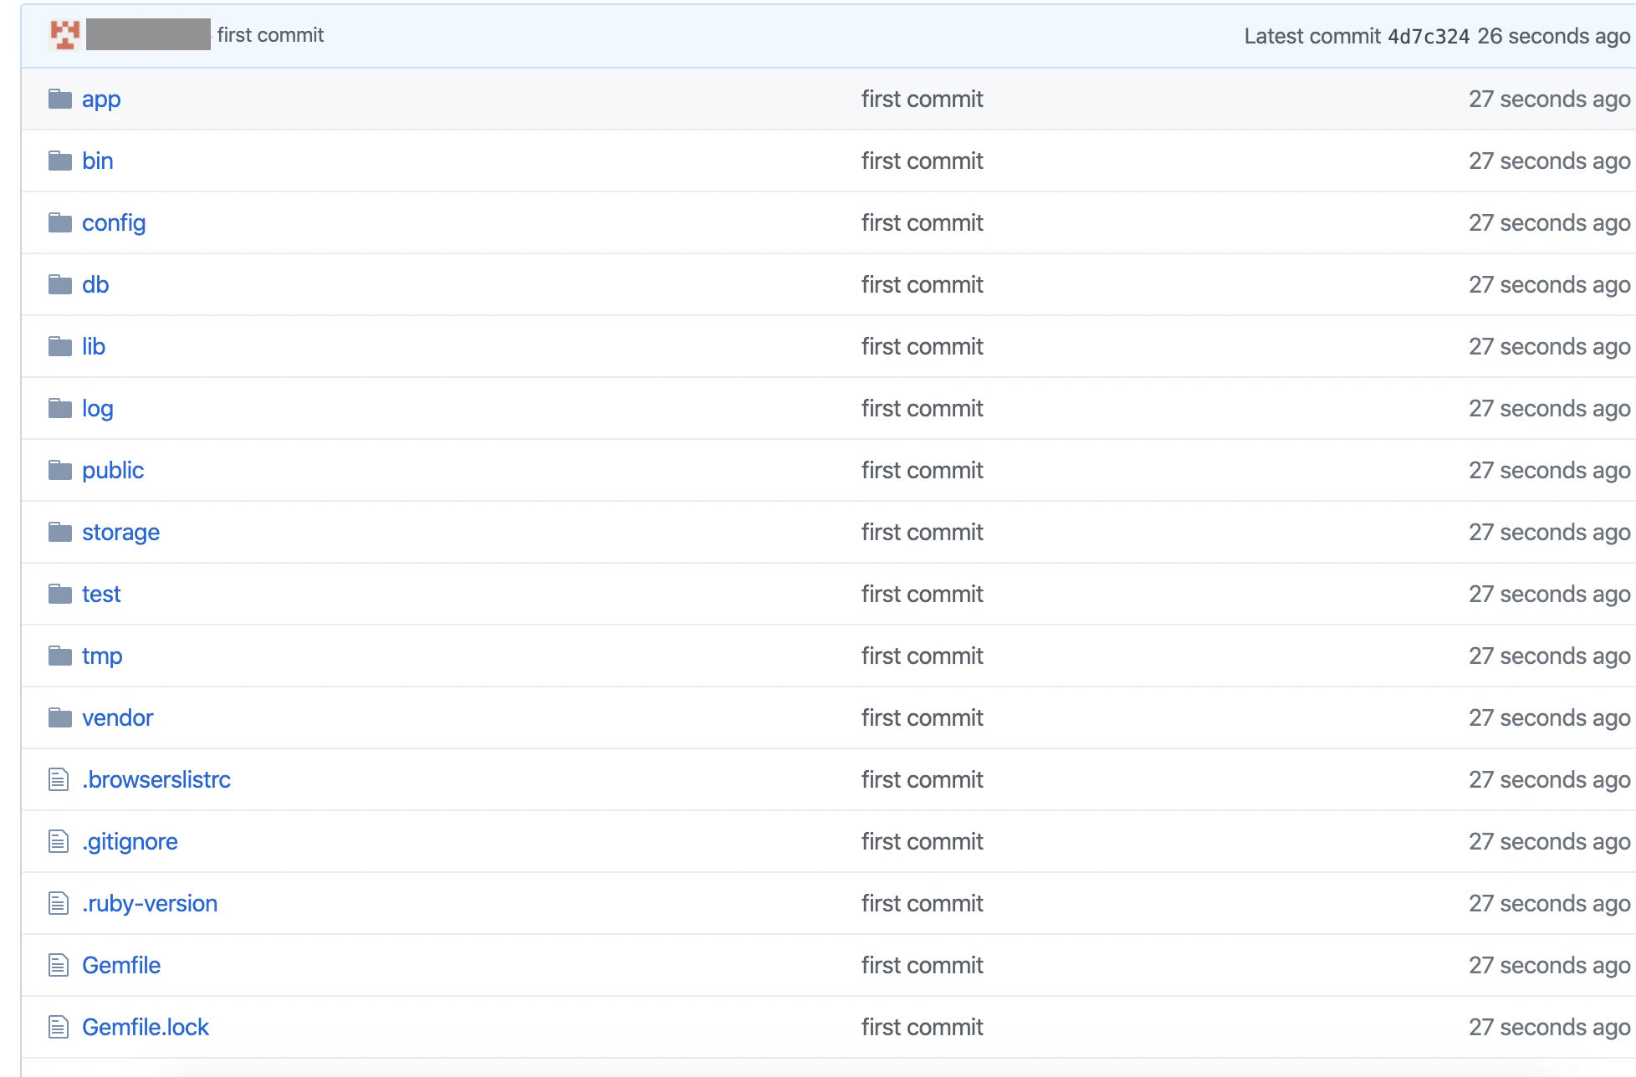Viewport: 1636px width, 1077px height.
Task: Open the test directory
Action: (x=101, y=594)
